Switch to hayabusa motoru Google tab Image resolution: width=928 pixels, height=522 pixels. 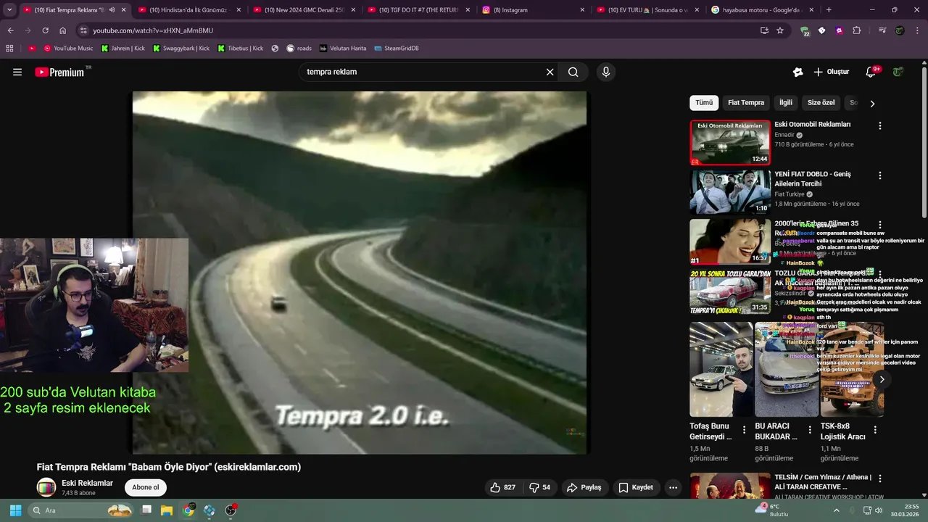763,10
